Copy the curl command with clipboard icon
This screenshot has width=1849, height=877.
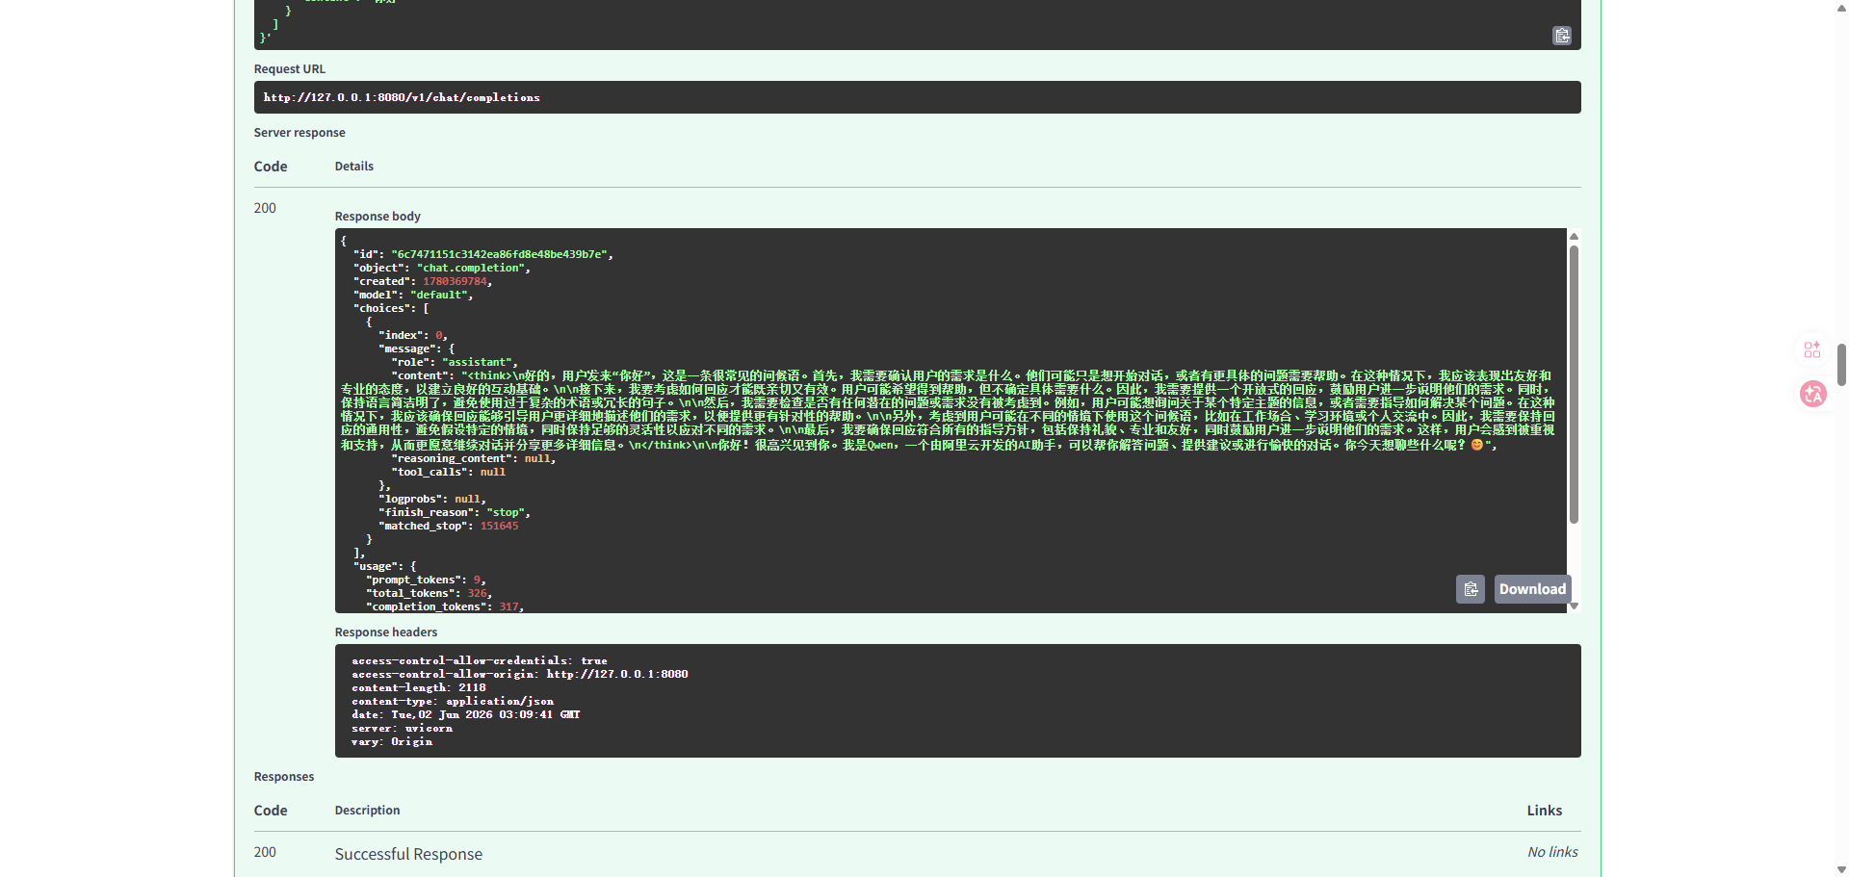[x=1562, y=36]
